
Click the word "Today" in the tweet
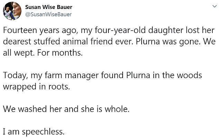[x=13, y=76]
